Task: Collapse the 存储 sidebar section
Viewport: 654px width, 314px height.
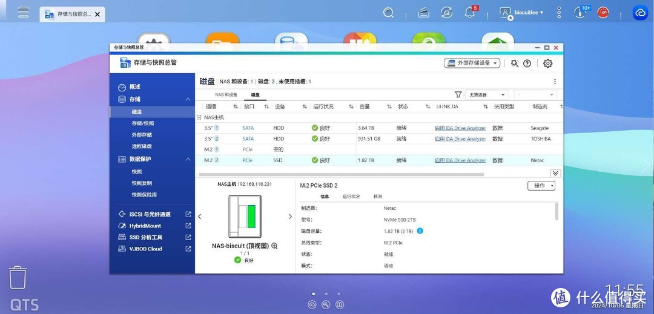Action: coord(188,99)
